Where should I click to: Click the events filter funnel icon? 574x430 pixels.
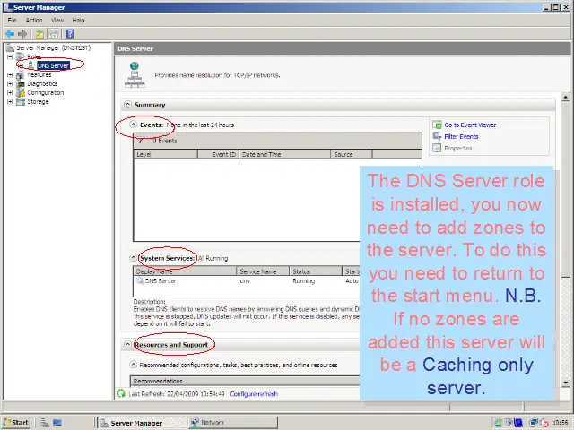(x=141, y=141)
